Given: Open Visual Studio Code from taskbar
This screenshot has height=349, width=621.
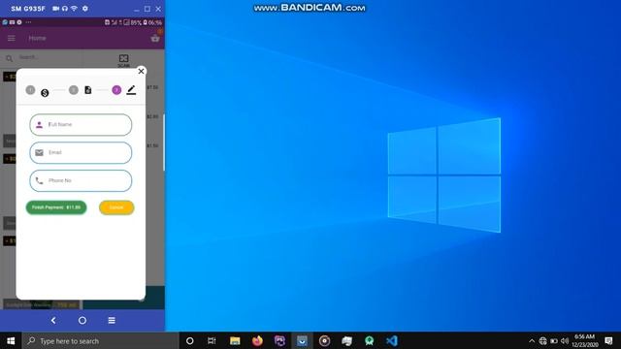Looking at the screenshot, I should [x=392, y=340].
